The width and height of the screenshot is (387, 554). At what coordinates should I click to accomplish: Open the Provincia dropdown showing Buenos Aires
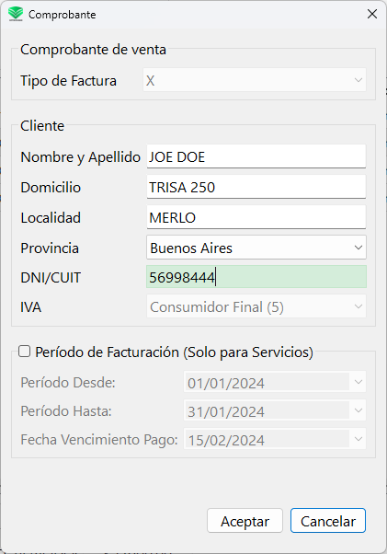pyautogui.click(x=256, y=248)
